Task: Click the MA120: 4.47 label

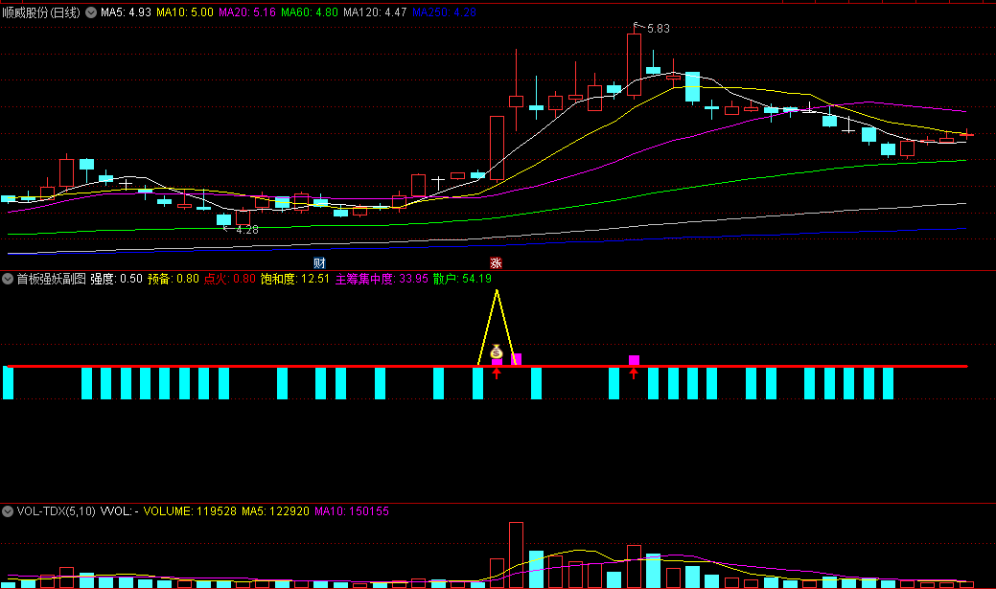Action: tap(375, 12)
